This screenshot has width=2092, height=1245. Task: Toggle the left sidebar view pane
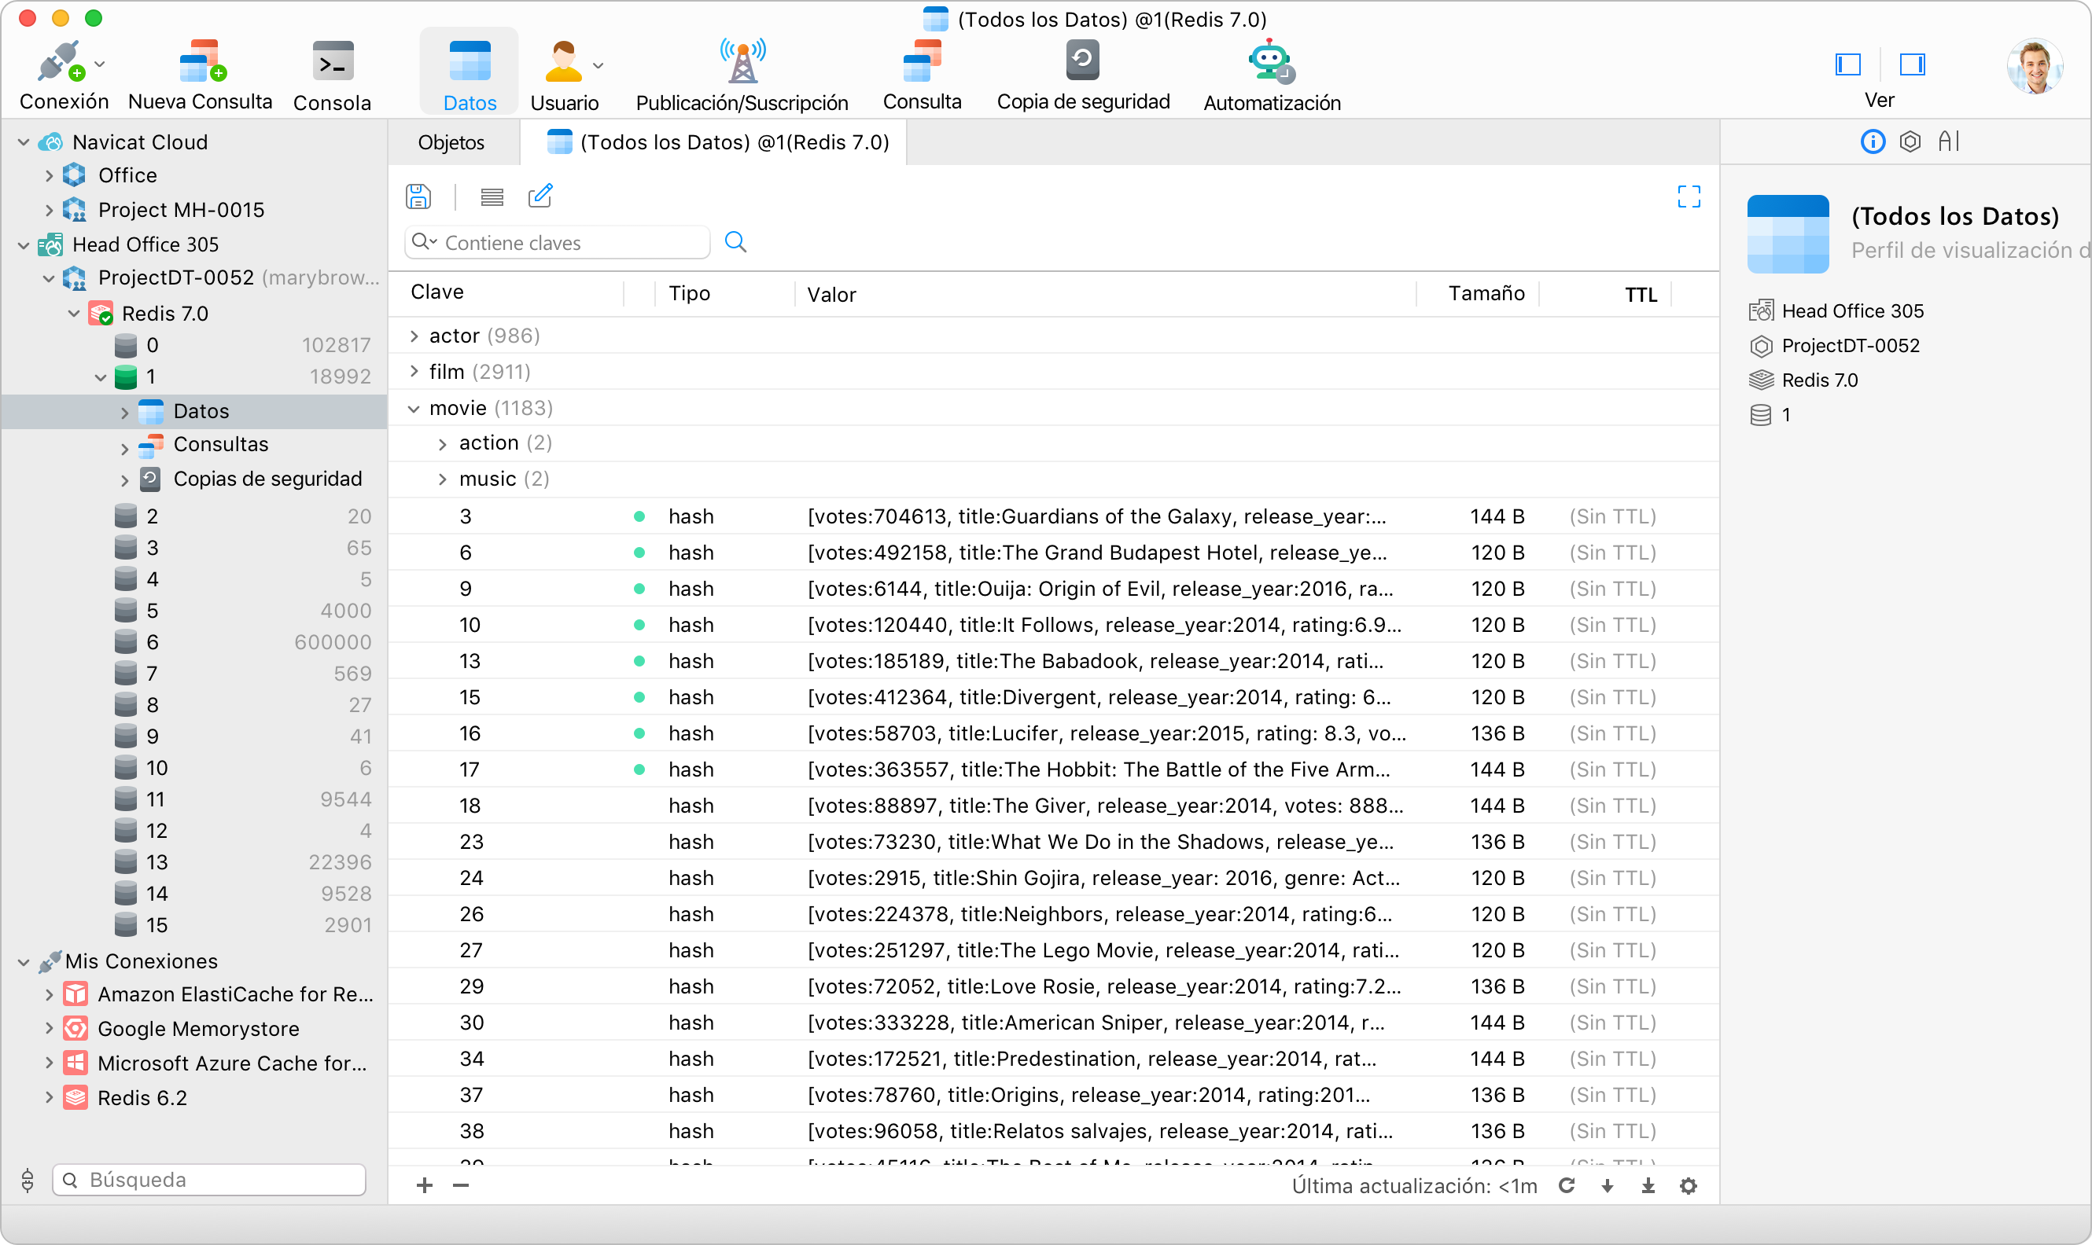pyautogui.click(x=1848, y=64)
